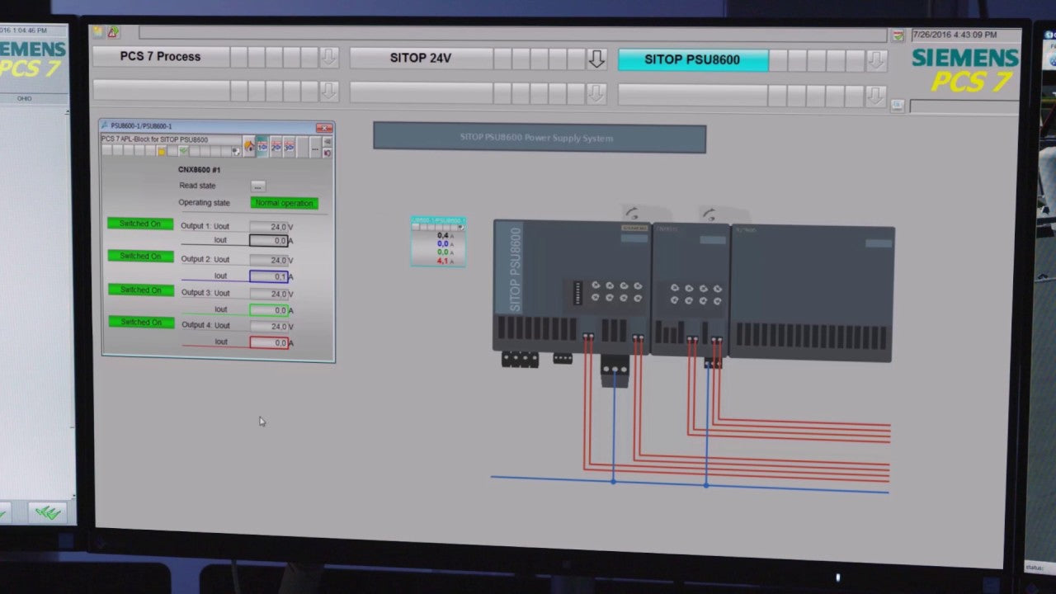The height and width of the screenshot is (594, 1056).
Task: Pin the PSU8600 faceplate window
Action: tap(328, 142)
